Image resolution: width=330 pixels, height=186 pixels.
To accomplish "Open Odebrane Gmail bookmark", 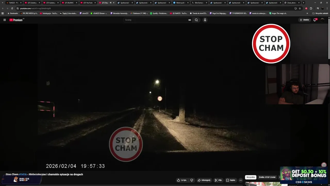I will [139, 13].
